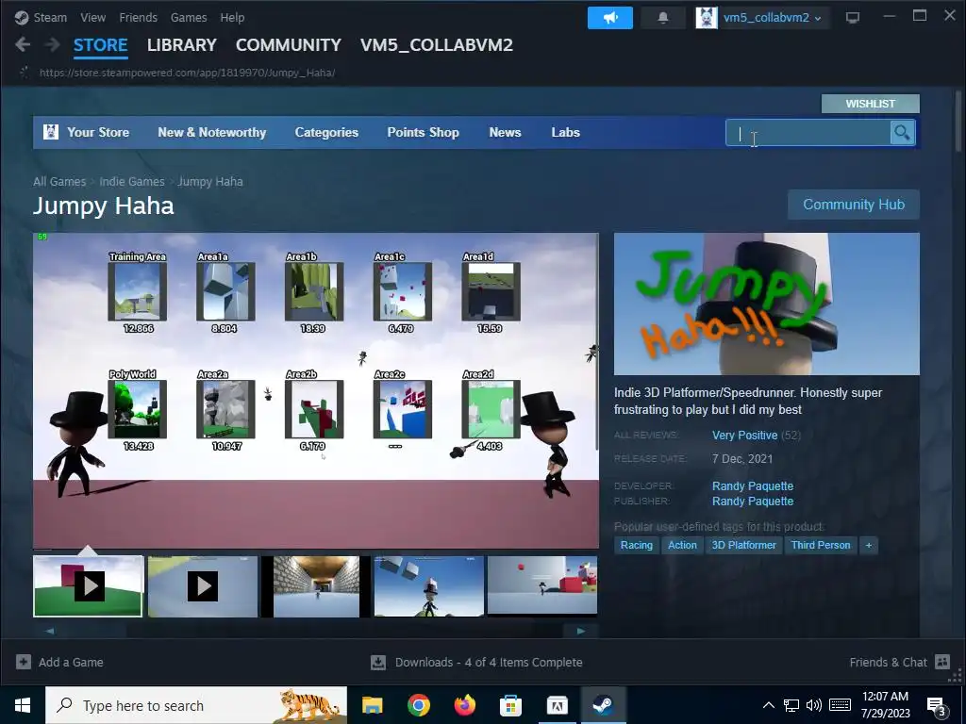Viewport: 966px width, 724px height.
Task: Click the Steam logo icon in menu bar
Action: pyautogui.click(x=22, y=17)
